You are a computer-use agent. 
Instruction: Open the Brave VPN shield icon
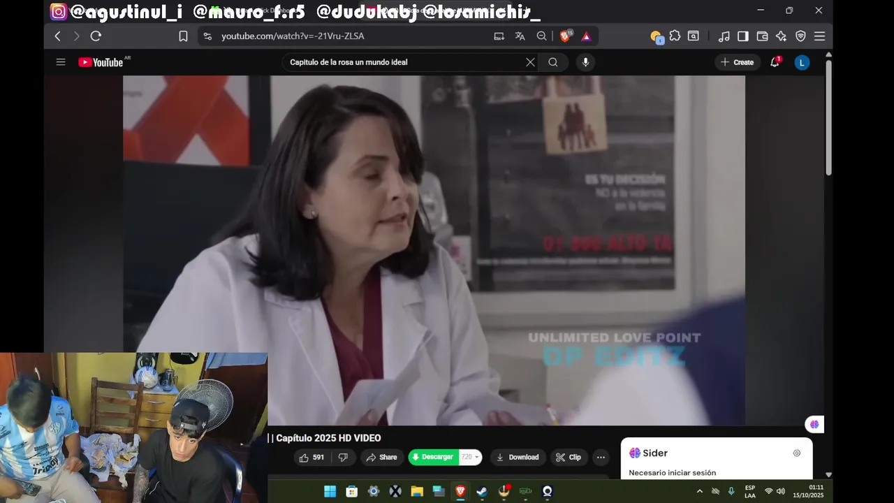pyautogui.click(x=800, y=36)
